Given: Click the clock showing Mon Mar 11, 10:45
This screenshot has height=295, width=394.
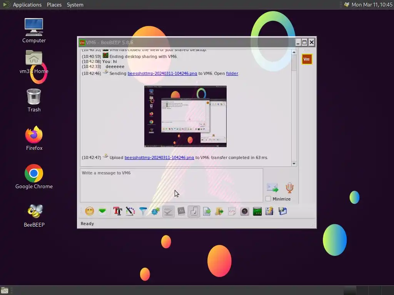Looking at the screenshot, I should pyautogui.click(x=372, y=5).
